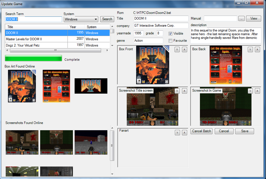Save the game details
This screenshot has width=266, height=179.
(x=245, y=131)
